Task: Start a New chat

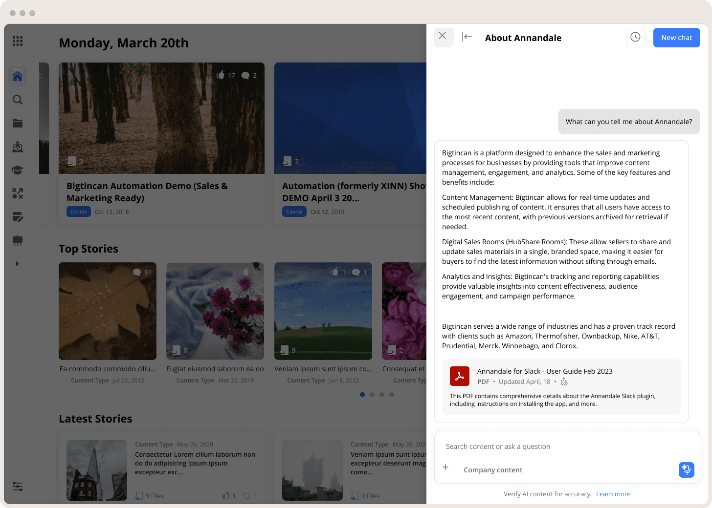Action: click(676, 38)
